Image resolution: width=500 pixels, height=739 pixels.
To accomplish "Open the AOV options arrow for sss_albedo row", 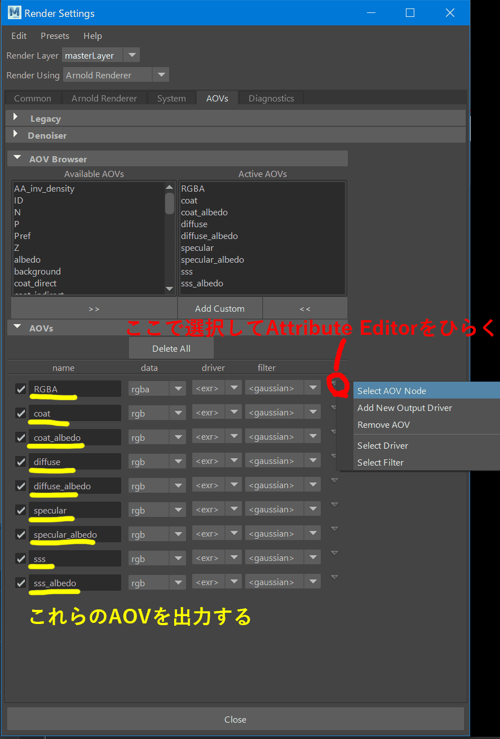I will click(334, 577).
